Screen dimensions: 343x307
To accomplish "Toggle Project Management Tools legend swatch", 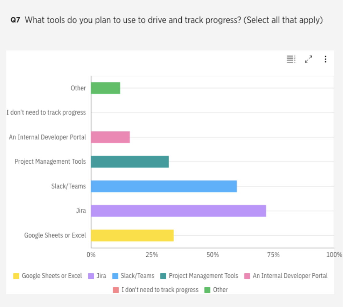I will coord(164,276).
